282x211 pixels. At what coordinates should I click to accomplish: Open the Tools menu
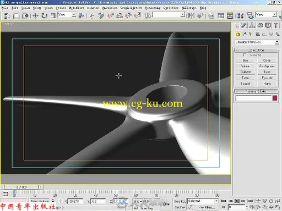click(25, 8)
